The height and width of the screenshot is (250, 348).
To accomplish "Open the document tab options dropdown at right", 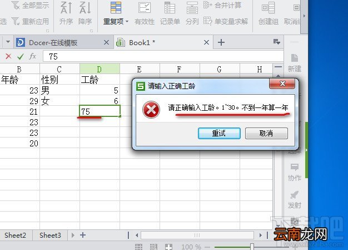I will coord(276,42).
